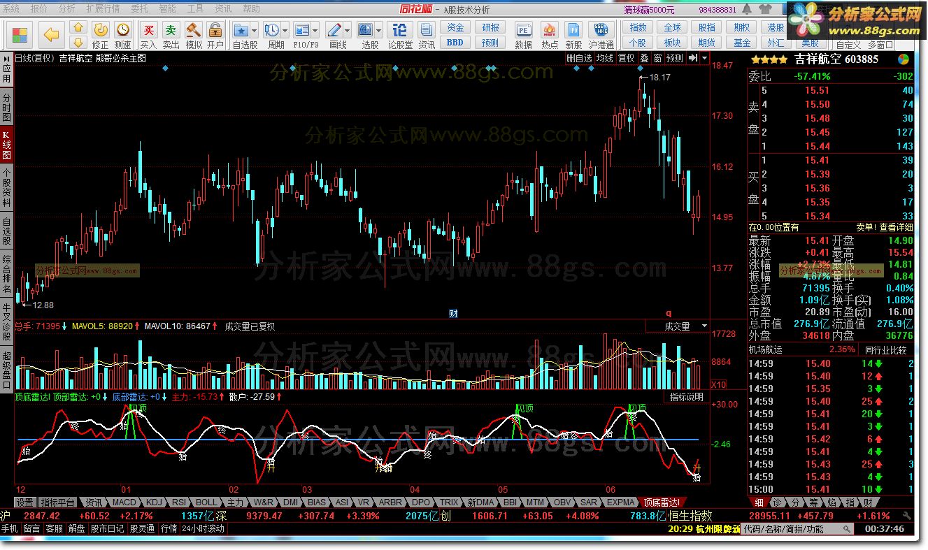
Task: Expand the F10/F9 dropdown arrow
Action: (x=315, y=31)
